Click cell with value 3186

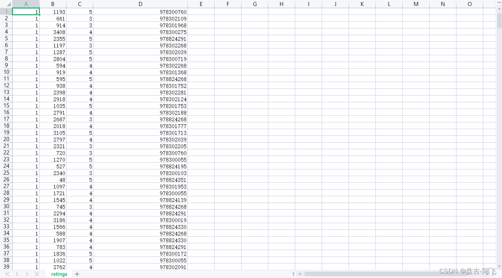[53, 220]
